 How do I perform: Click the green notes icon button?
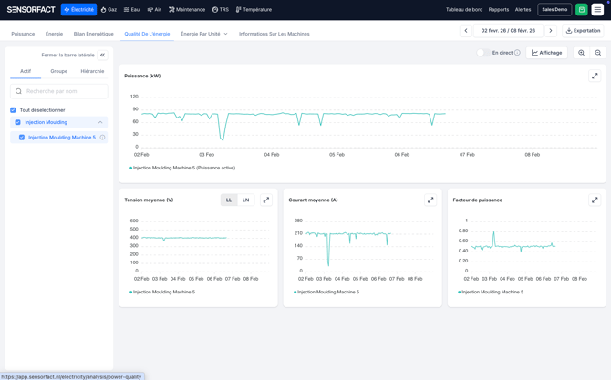click(x=581, y=10)
